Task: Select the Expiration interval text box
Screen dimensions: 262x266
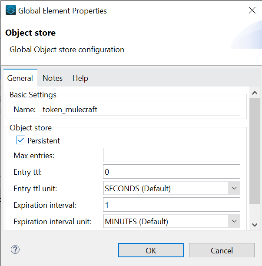Action: 171,205
